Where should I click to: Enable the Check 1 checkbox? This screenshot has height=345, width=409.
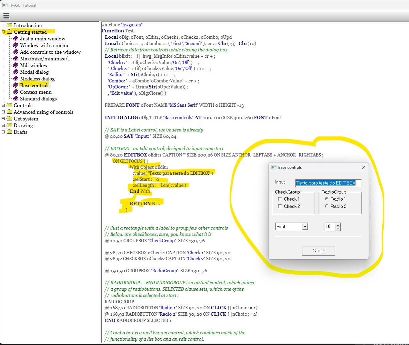[x=280, y=199]
